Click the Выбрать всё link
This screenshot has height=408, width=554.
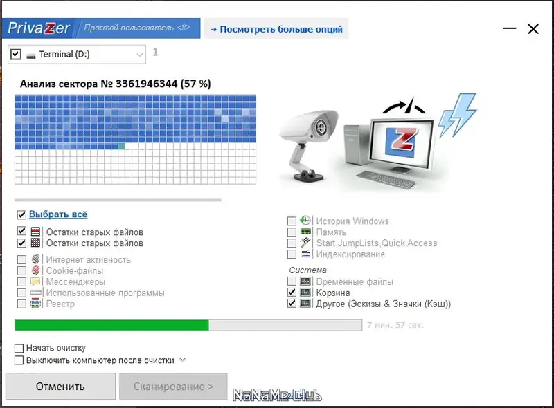pyautogui.click(x=58, y=214)
